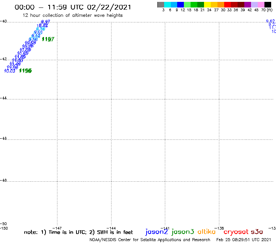Click the pink swatch before label 70
Viewport: 276px width, 243px height.
pyautogui.click(x=261, y=4)
